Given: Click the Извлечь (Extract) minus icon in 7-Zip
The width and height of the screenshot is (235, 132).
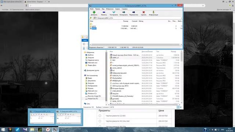Looking at the screenshot, I should 104,12.
